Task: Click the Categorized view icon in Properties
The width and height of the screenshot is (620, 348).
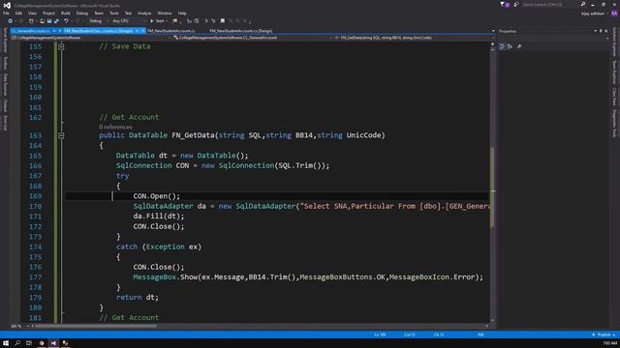Action: (x=502, y=46)
